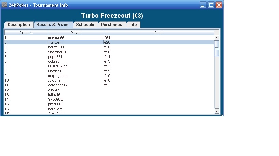279x156 pixels.
Task: Click player S75397B
Action: pyautogui.click(x=56, y=99)
